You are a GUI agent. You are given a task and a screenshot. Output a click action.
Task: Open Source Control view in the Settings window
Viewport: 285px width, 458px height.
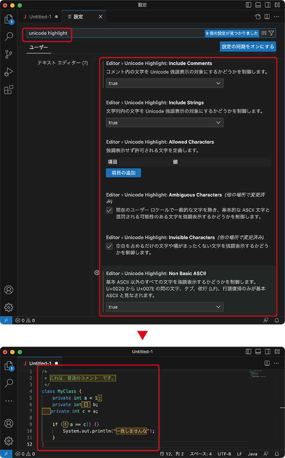coord(9,54)
